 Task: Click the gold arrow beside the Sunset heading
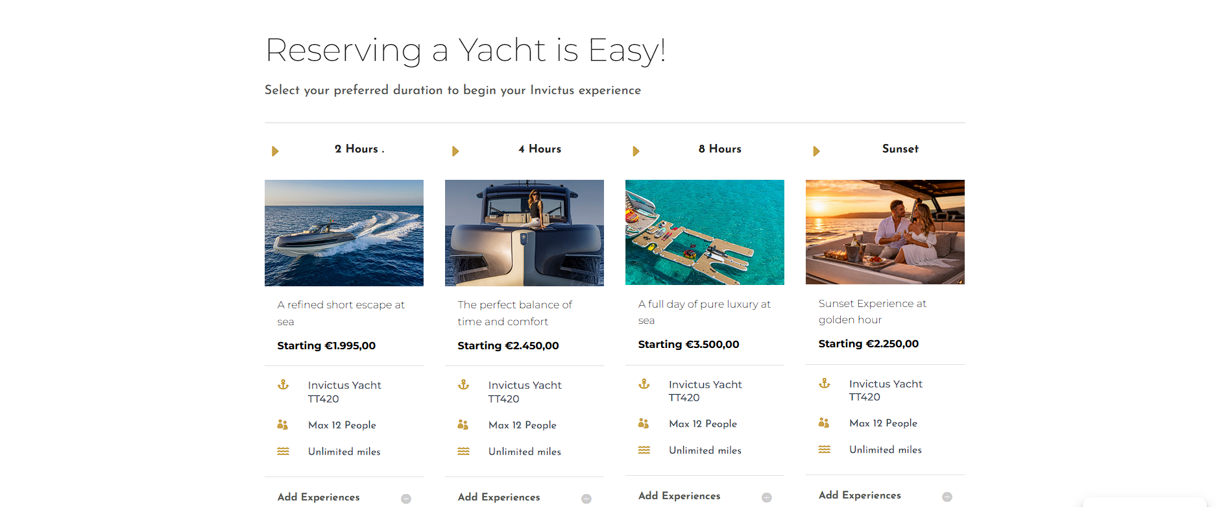pyautogui.click(x=816, y=151)
